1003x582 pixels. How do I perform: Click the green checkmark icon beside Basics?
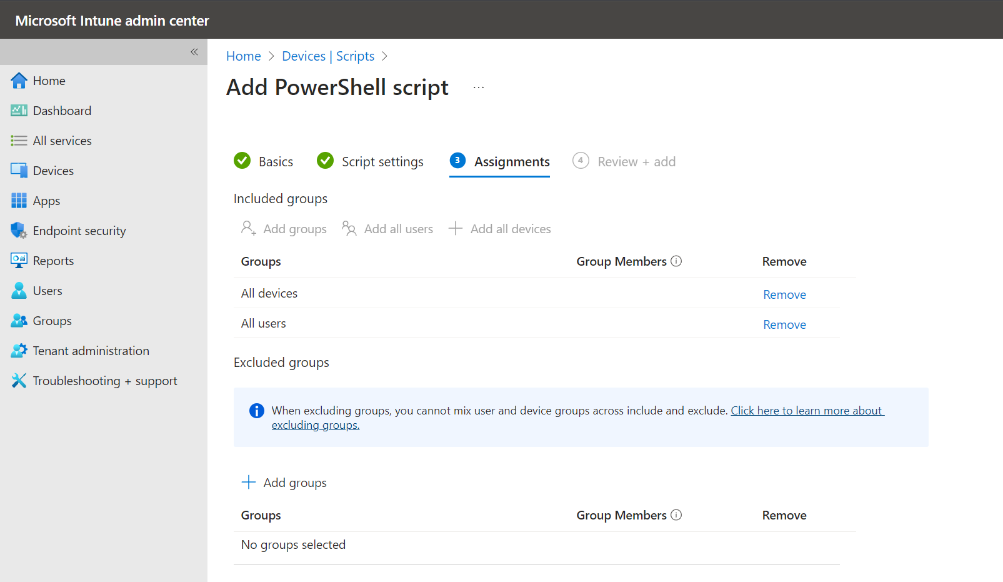pos(242,161)
